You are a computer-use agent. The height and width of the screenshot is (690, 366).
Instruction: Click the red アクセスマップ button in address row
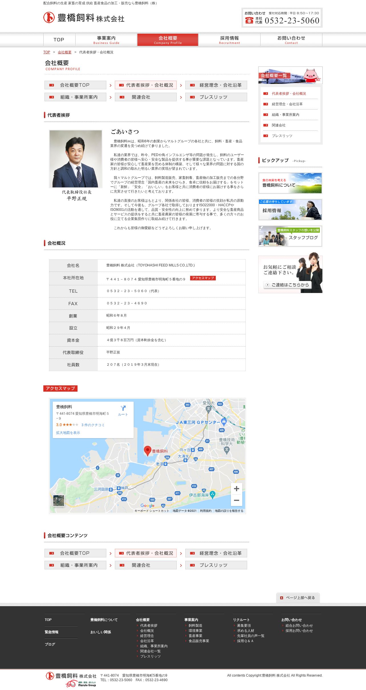point(203,278)
